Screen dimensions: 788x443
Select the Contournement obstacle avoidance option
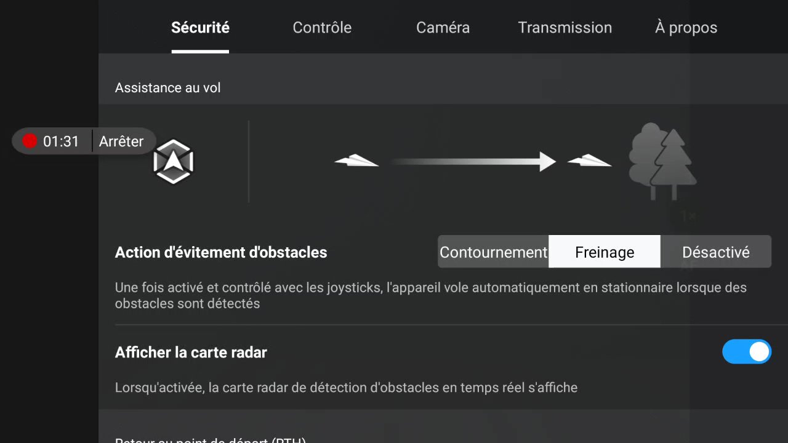click(x=493, y=252)
